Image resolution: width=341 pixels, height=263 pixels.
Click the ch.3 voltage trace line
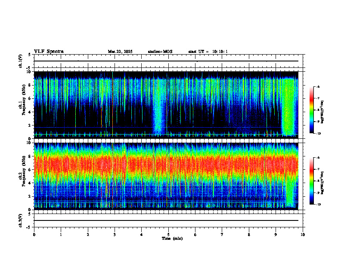pyautogui.click(x=166, y=220)
